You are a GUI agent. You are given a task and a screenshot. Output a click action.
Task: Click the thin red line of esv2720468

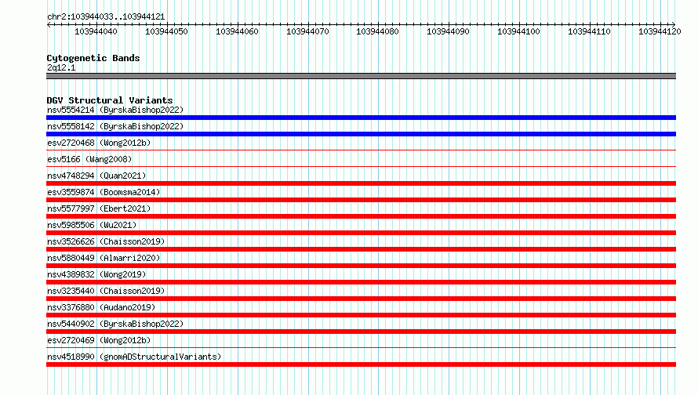(361, 150)
